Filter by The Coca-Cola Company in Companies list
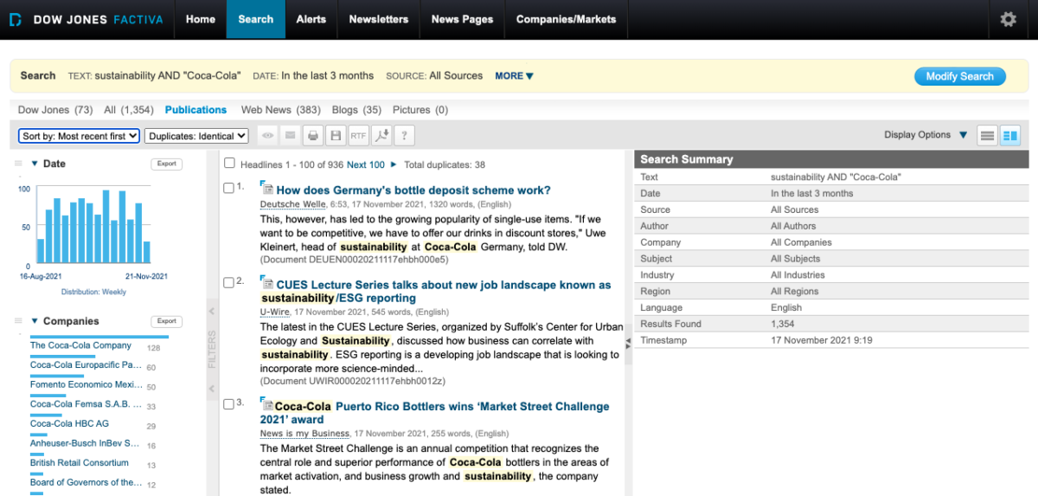Screen dimensions: 1038x496 click(80, 345)
